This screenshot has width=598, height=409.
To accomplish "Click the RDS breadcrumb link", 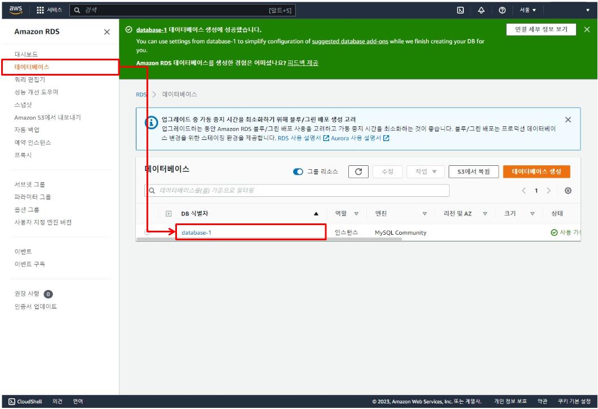I will [141, 94].
